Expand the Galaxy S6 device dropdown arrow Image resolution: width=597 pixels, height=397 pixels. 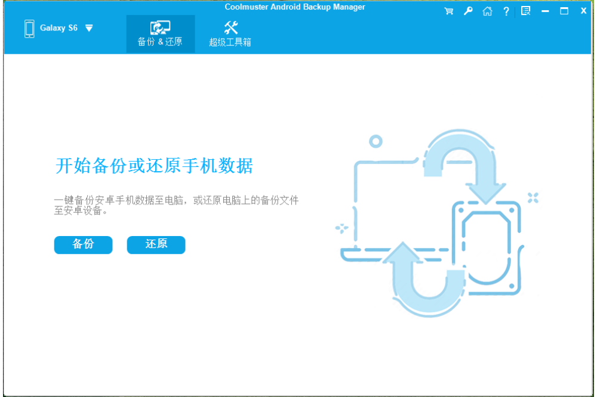click(89, 28)
